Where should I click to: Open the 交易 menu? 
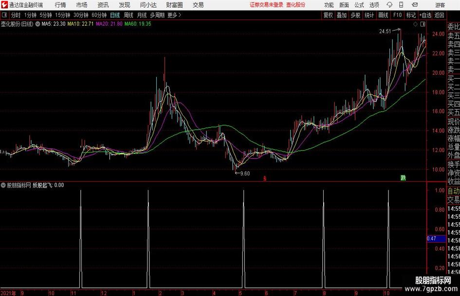[x=198, y=5]
